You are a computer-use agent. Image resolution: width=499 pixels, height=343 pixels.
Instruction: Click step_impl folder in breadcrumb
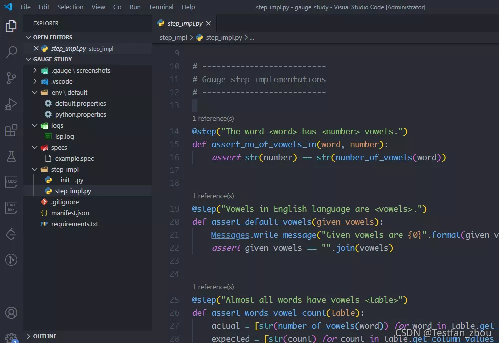tap(173, 37)
